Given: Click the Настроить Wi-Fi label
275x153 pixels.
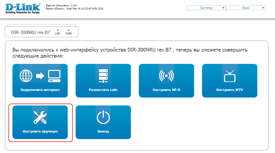Looking at the screenshot, I should coord(166,90).
